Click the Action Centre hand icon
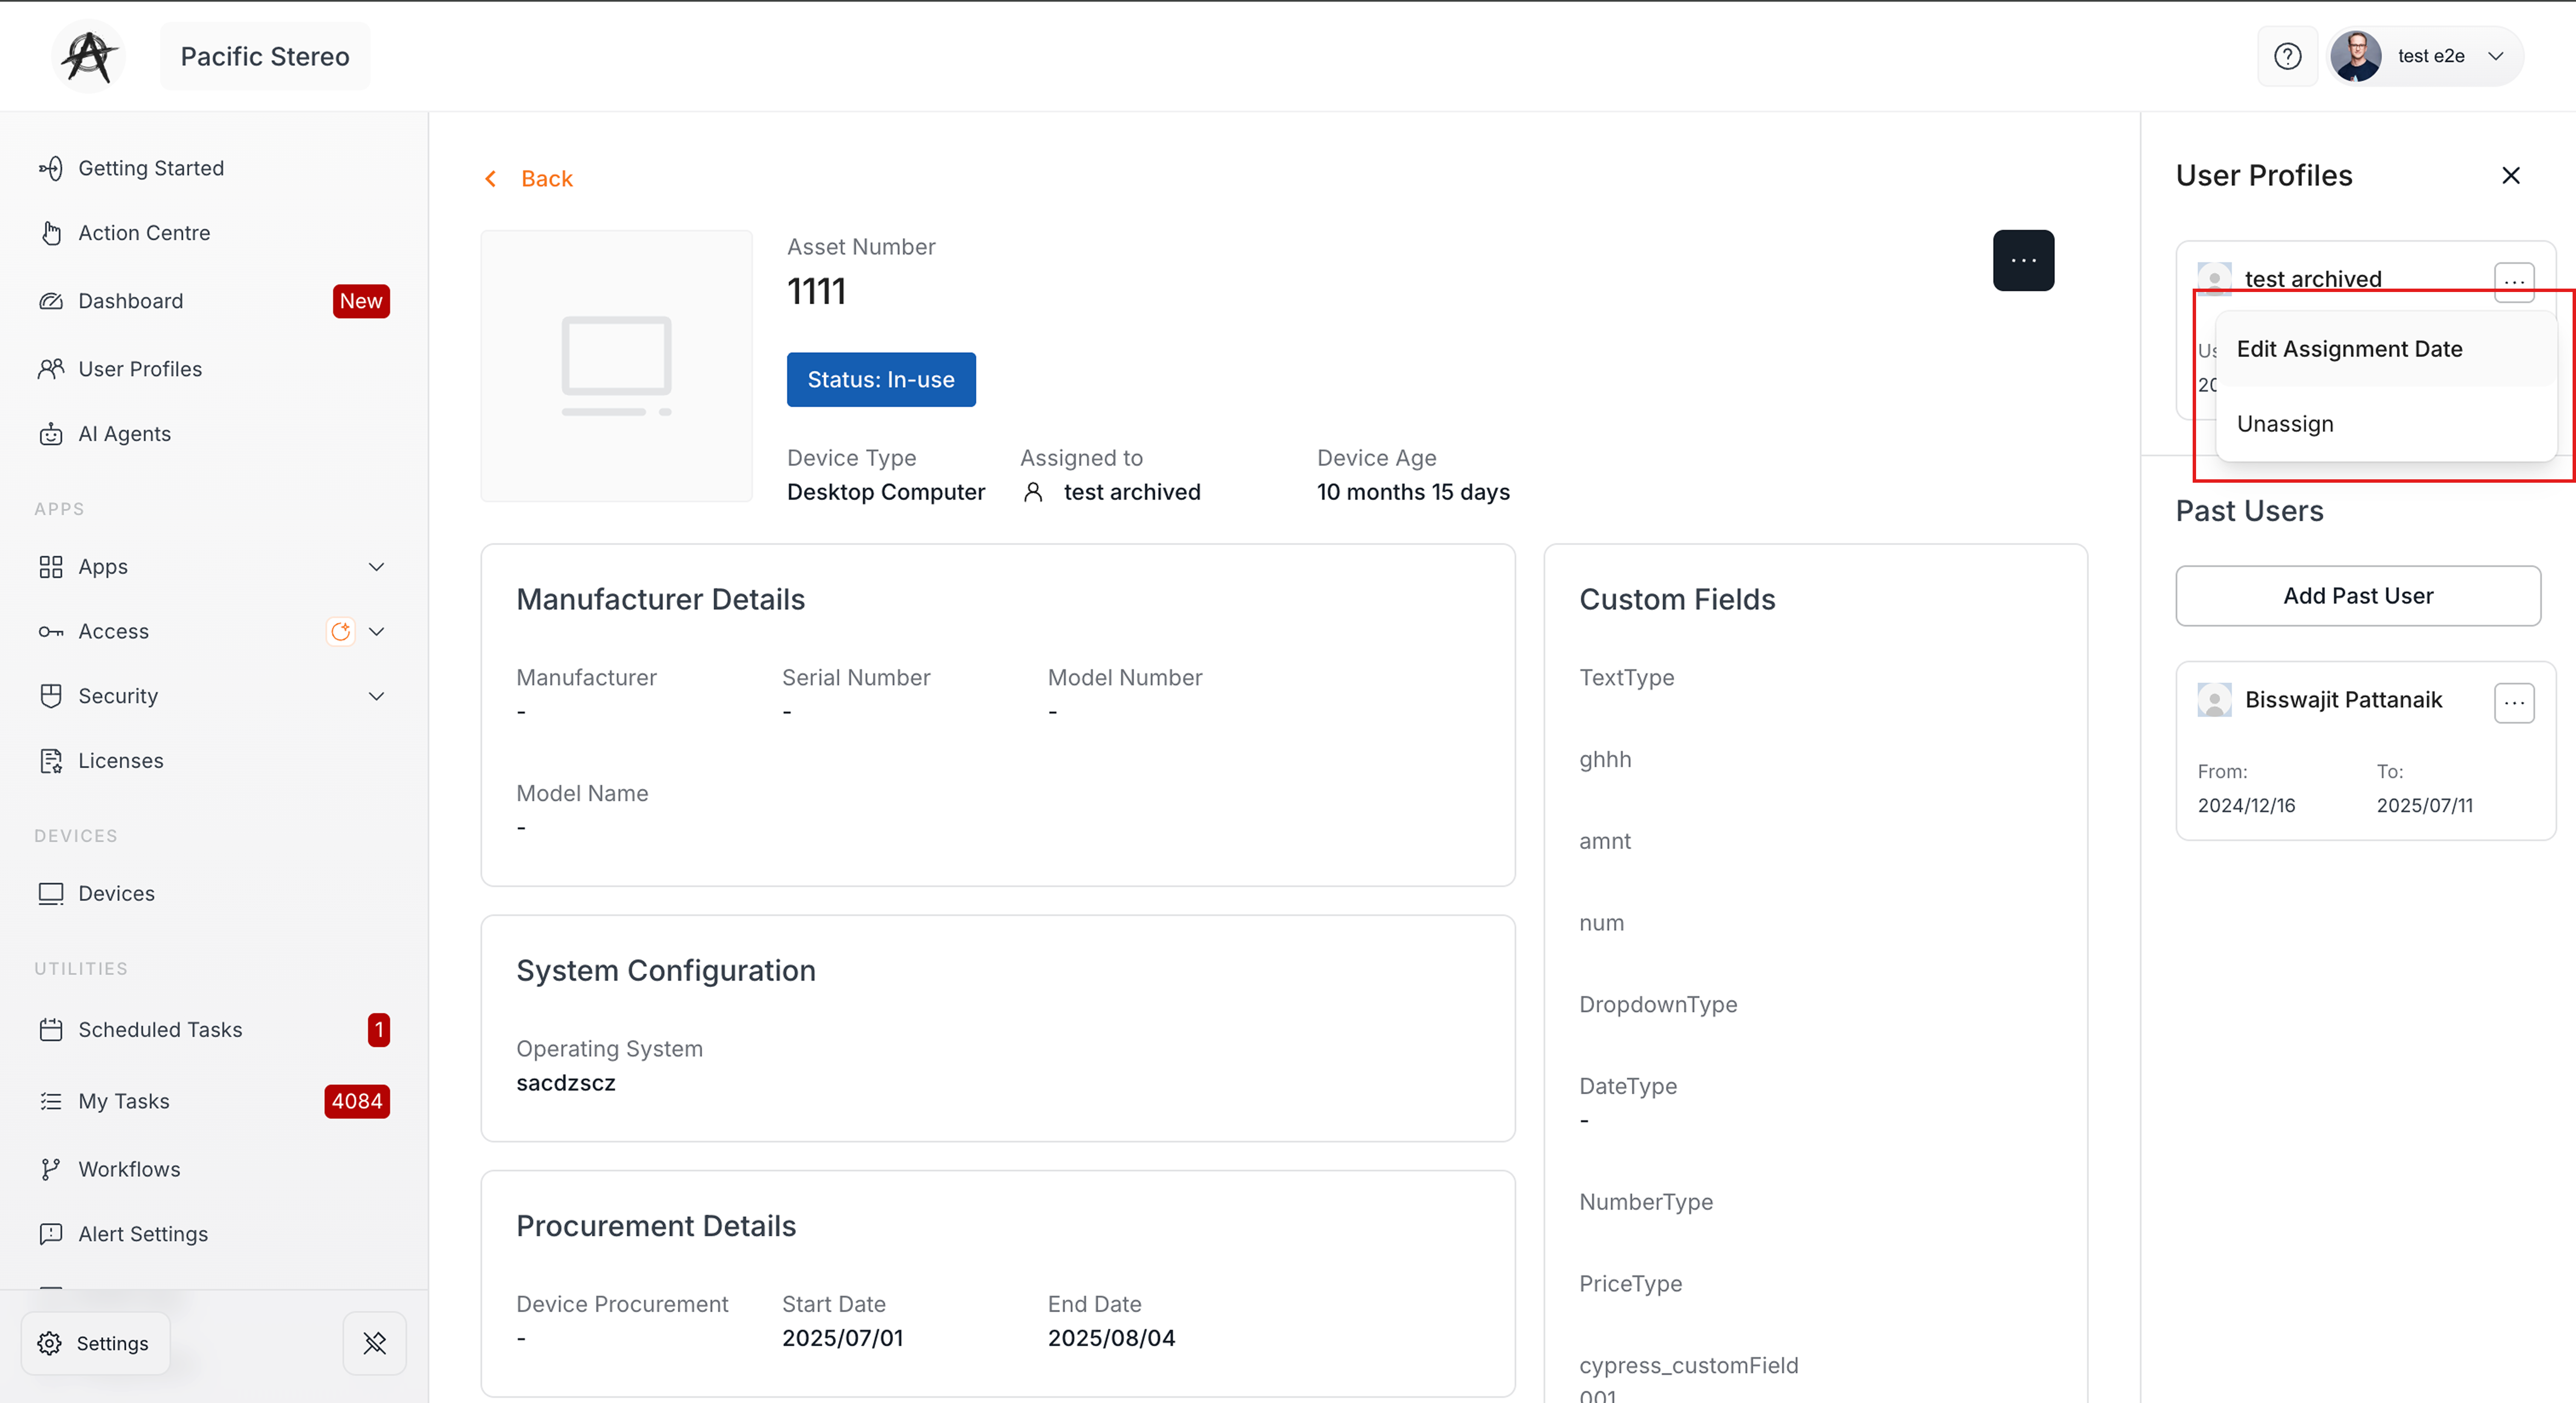This screenshot has height=1403, width=2576. click(51, 233)
